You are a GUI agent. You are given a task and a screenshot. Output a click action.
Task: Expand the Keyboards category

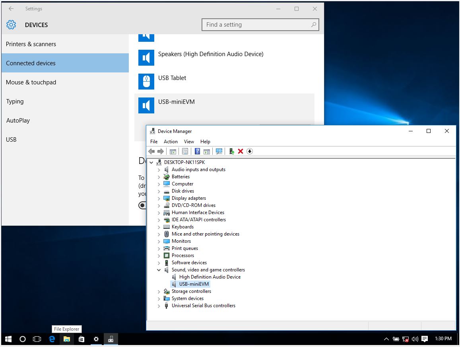[x=159, y=227]
